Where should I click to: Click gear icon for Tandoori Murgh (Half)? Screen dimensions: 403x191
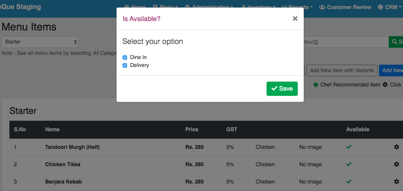pyautogui.click(x=396, y=147)
